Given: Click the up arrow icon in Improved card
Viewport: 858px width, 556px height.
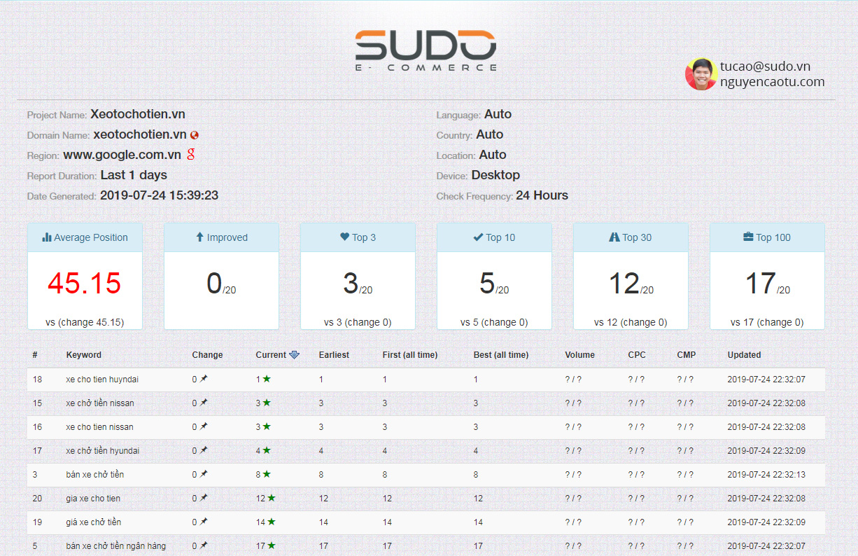Looking at the screenshot, I should coord(199,237).
